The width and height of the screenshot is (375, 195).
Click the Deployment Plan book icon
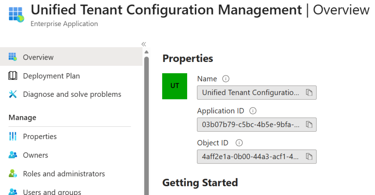coord(13,76)
